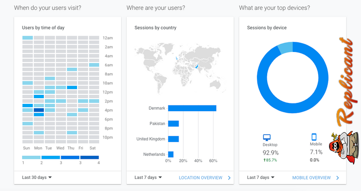Click the Sunday 12am heatmap cell
This screenshot has height=191, width=361.
(x=27, y=38)
